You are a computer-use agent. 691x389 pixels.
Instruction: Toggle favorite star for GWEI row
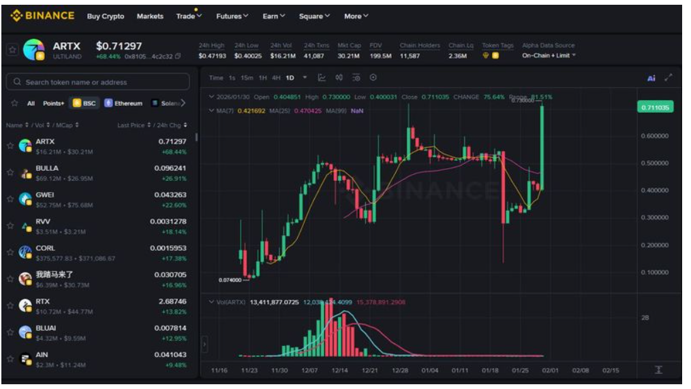[10, 199]
